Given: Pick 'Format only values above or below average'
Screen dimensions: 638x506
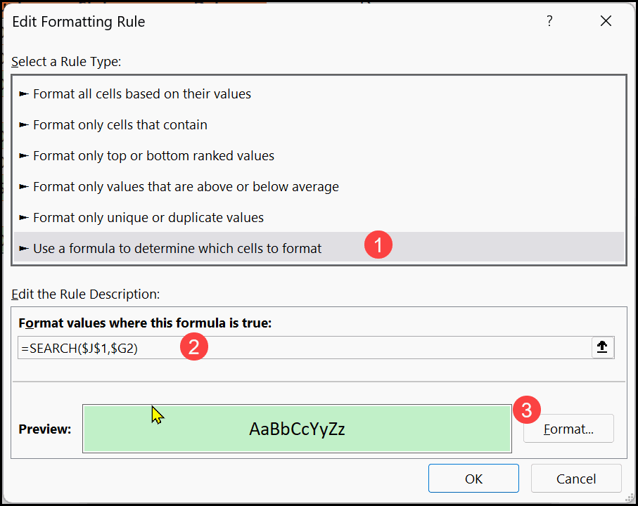Looking at the screenshot, I should (x=319, y=186).
